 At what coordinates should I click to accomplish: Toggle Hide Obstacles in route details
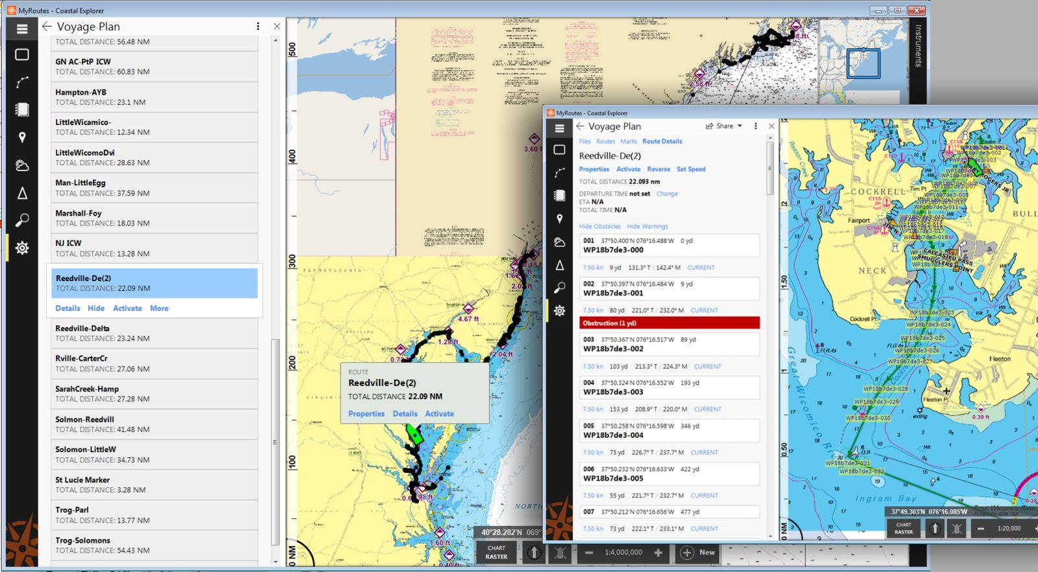[599, 227]
